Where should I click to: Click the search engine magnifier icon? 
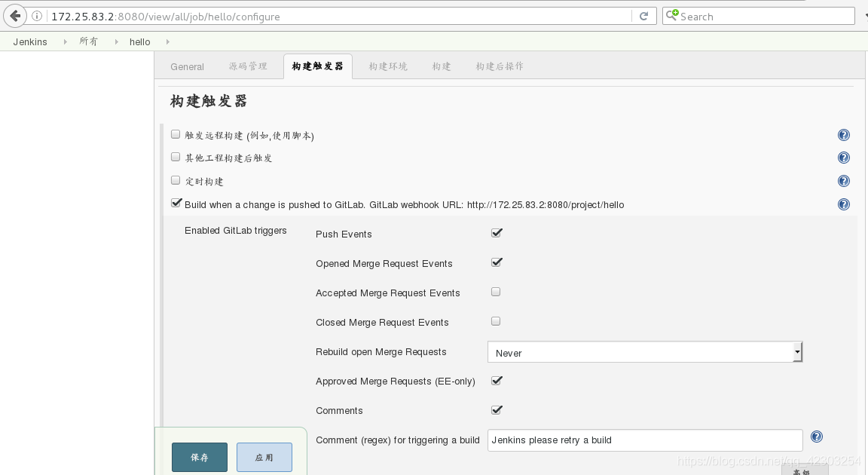click(x=671, y=15)
